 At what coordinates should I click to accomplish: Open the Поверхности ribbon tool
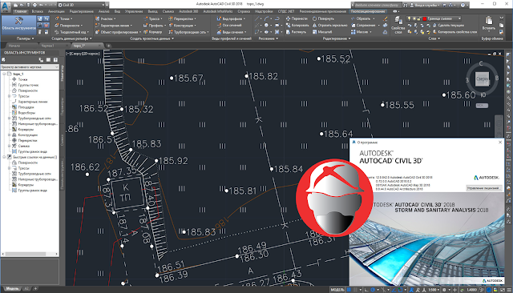(x=68, y=25)
